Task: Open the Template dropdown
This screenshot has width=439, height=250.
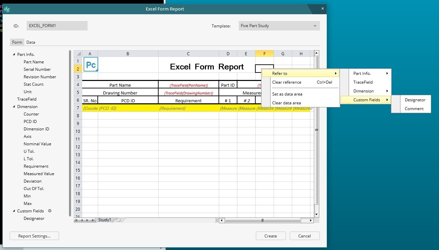Action: (x=279, y=26)
